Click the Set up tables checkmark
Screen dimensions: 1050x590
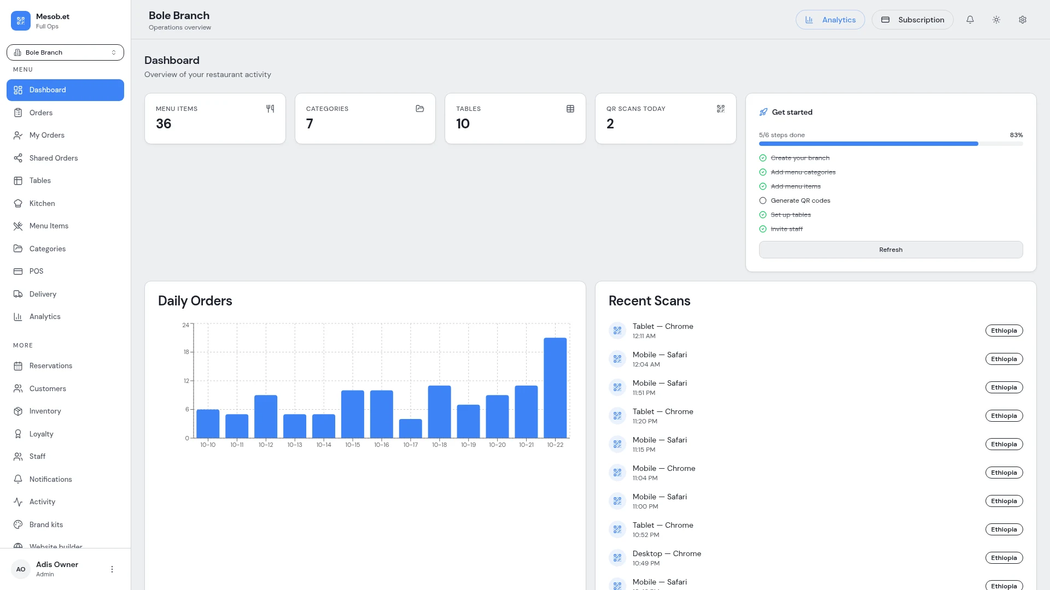tap(762, 215)
